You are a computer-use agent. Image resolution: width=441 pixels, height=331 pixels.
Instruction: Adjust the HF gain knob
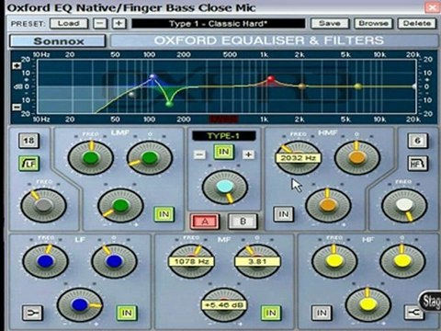point(368,305)
